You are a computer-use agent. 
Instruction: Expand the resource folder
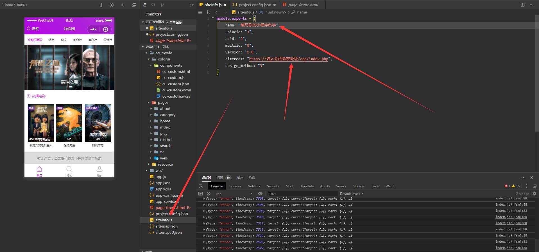point(149,164)
